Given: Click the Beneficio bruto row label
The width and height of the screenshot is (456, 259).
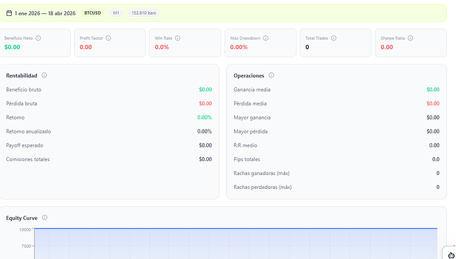Looking at the screenshot, I should click(x=24, y=90).
